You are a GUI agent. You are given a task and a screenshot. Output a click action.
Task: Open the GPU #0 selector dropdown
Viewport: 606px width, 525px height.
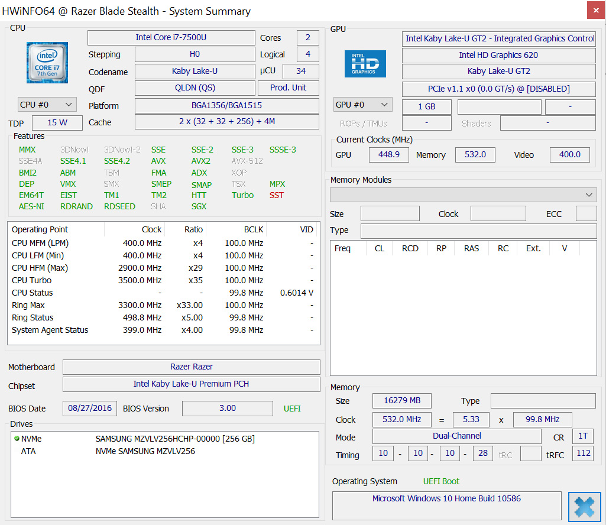pyautogui.click(x=362, y=105)
